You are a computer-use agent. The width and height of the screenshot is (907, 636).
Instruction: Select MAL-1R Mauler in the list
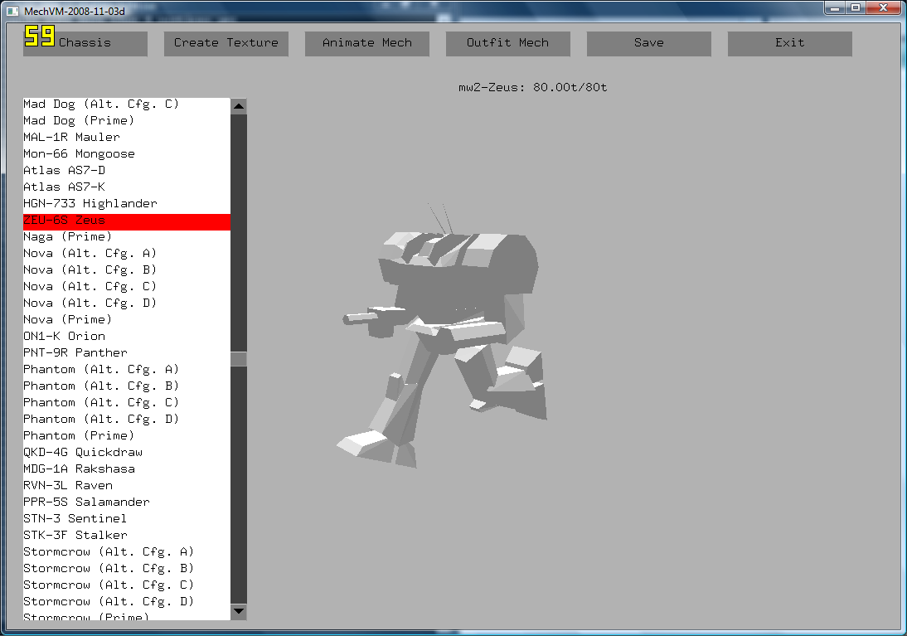coord(71,137)
